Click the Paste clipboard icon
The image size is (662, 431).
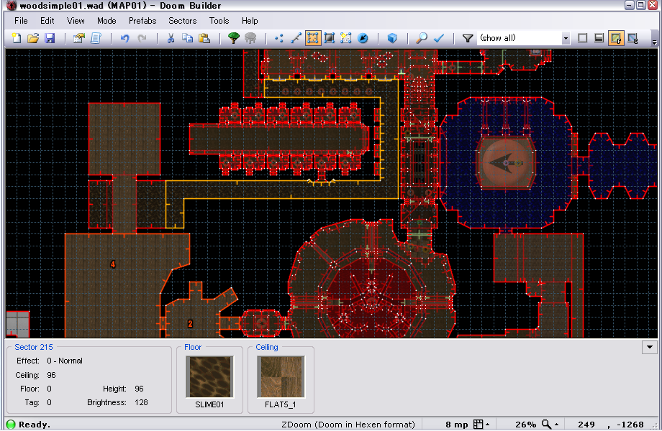coord(204,38)
